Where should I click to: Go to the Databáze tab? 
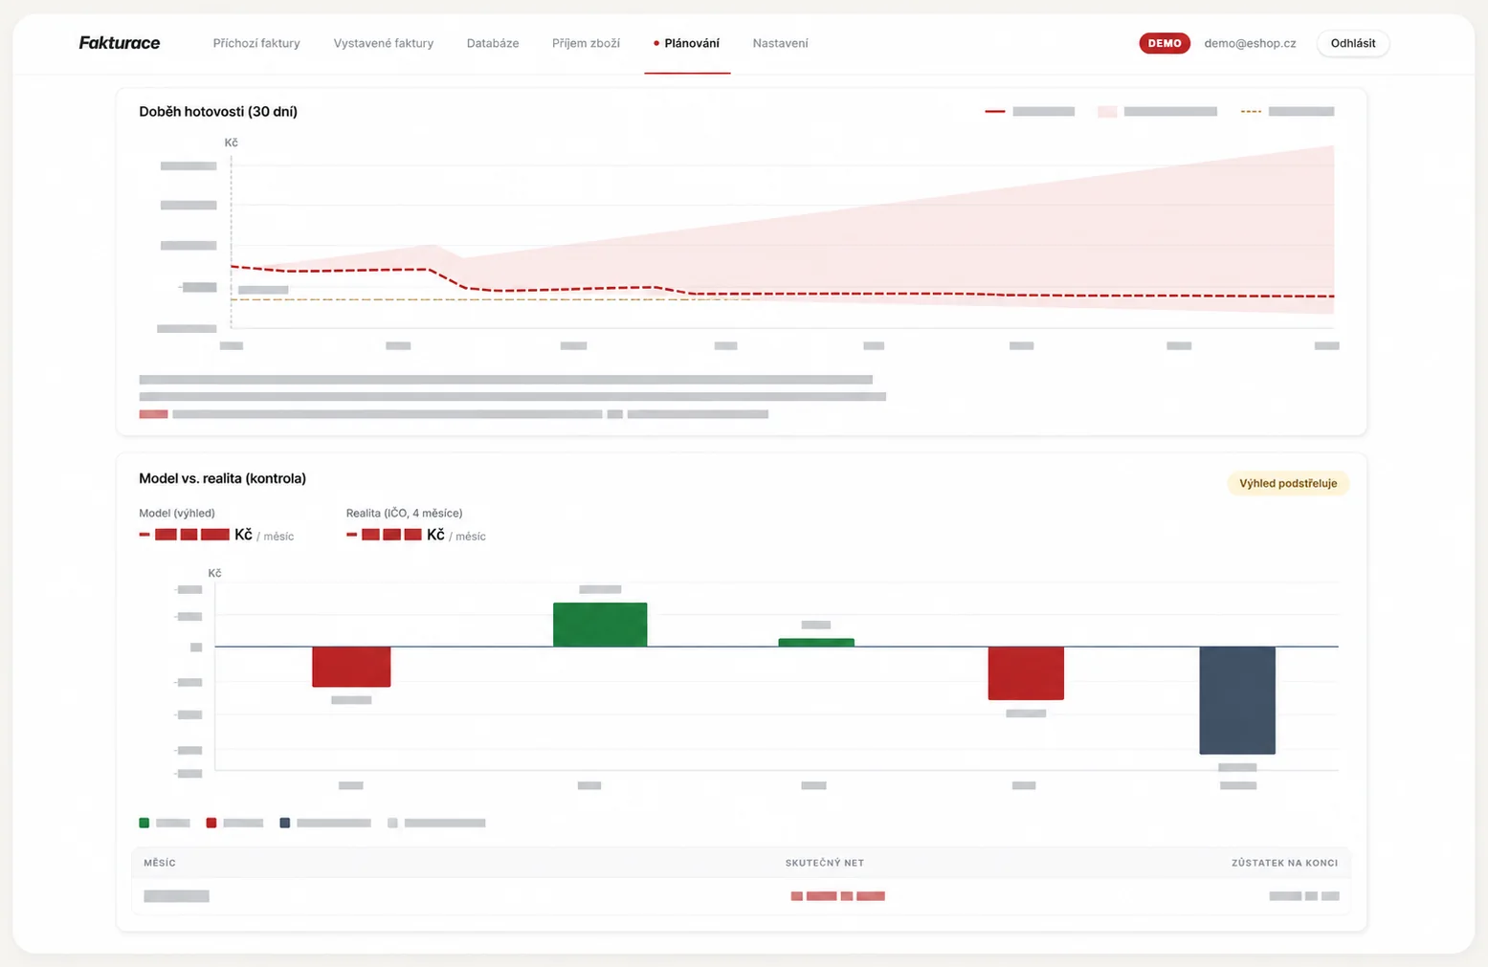pyautogui.click(x=493, y=43)
